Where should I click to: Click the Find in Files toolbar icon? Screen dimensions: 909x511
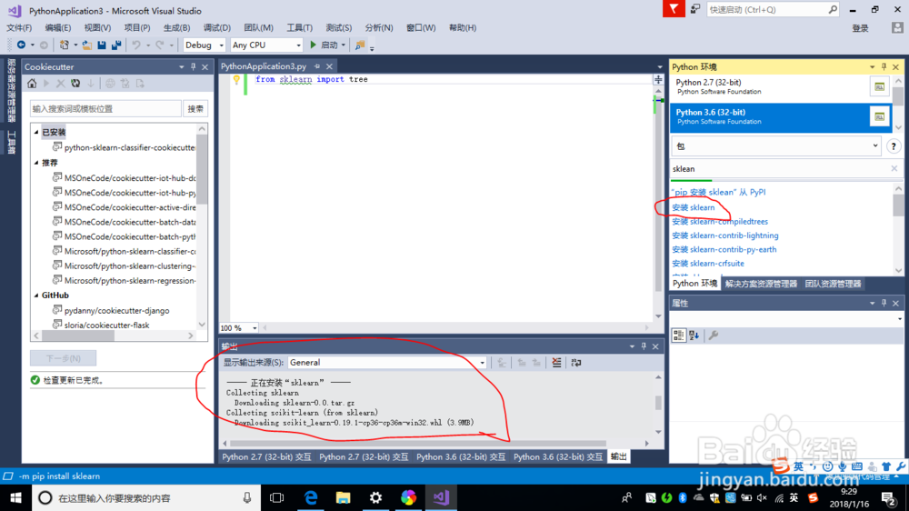click(x=359, y=45)
